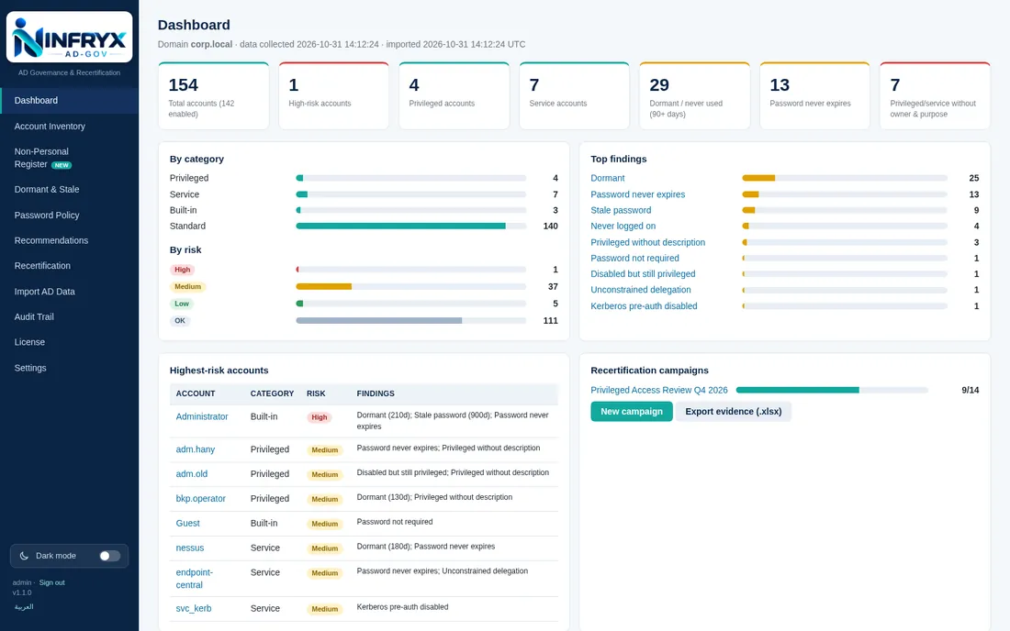Open the svc_kerb account
This screenshot has height=631, width=1010.
193,608
